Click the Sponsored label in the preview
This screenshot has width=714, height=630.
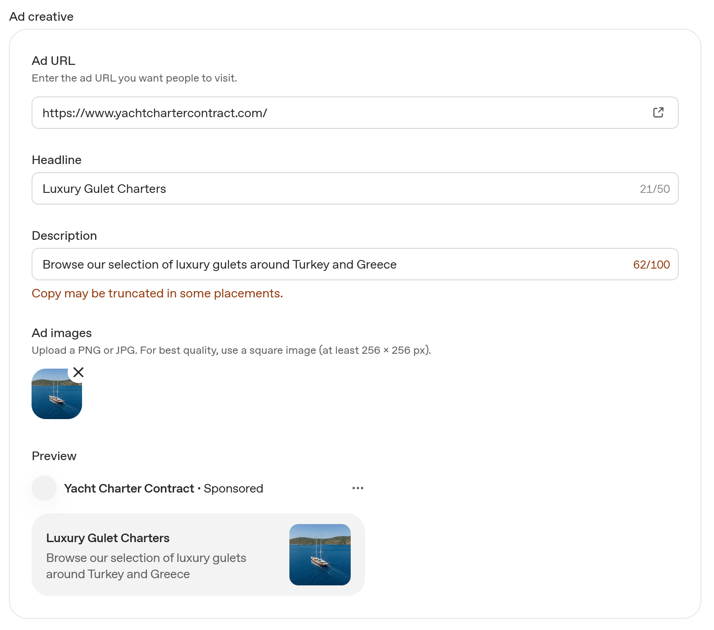[233, 488]
